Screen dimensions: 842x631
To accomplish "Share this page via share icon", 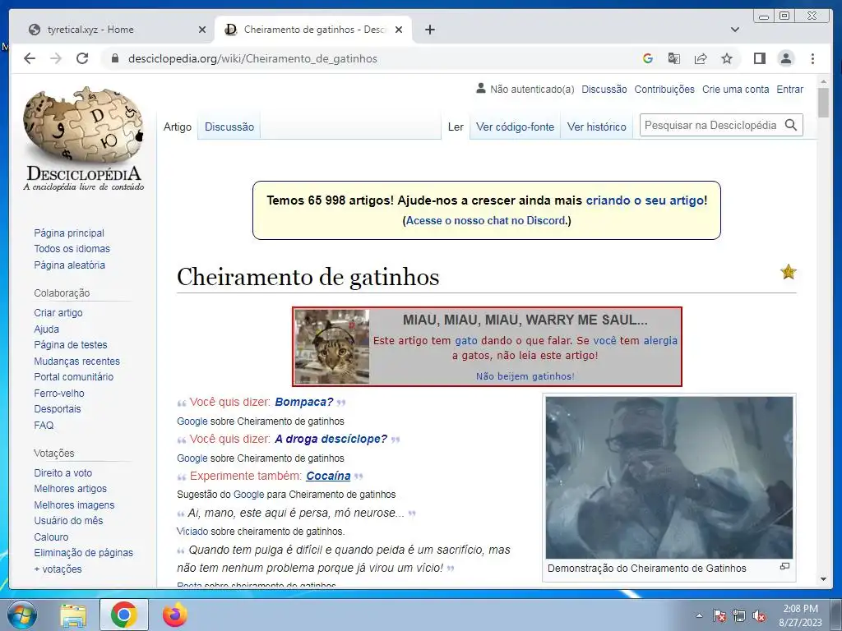I will (x=701, y=58).
